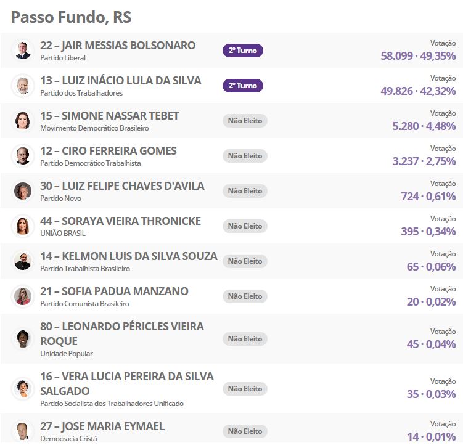Click Kelmon Luis da Silva Souza's photo
463x448 pixels.
23,261
